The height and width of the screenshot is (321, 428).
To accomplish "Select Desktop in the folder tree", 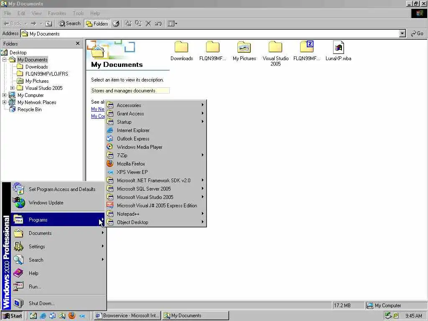I will tap(18, 52).
